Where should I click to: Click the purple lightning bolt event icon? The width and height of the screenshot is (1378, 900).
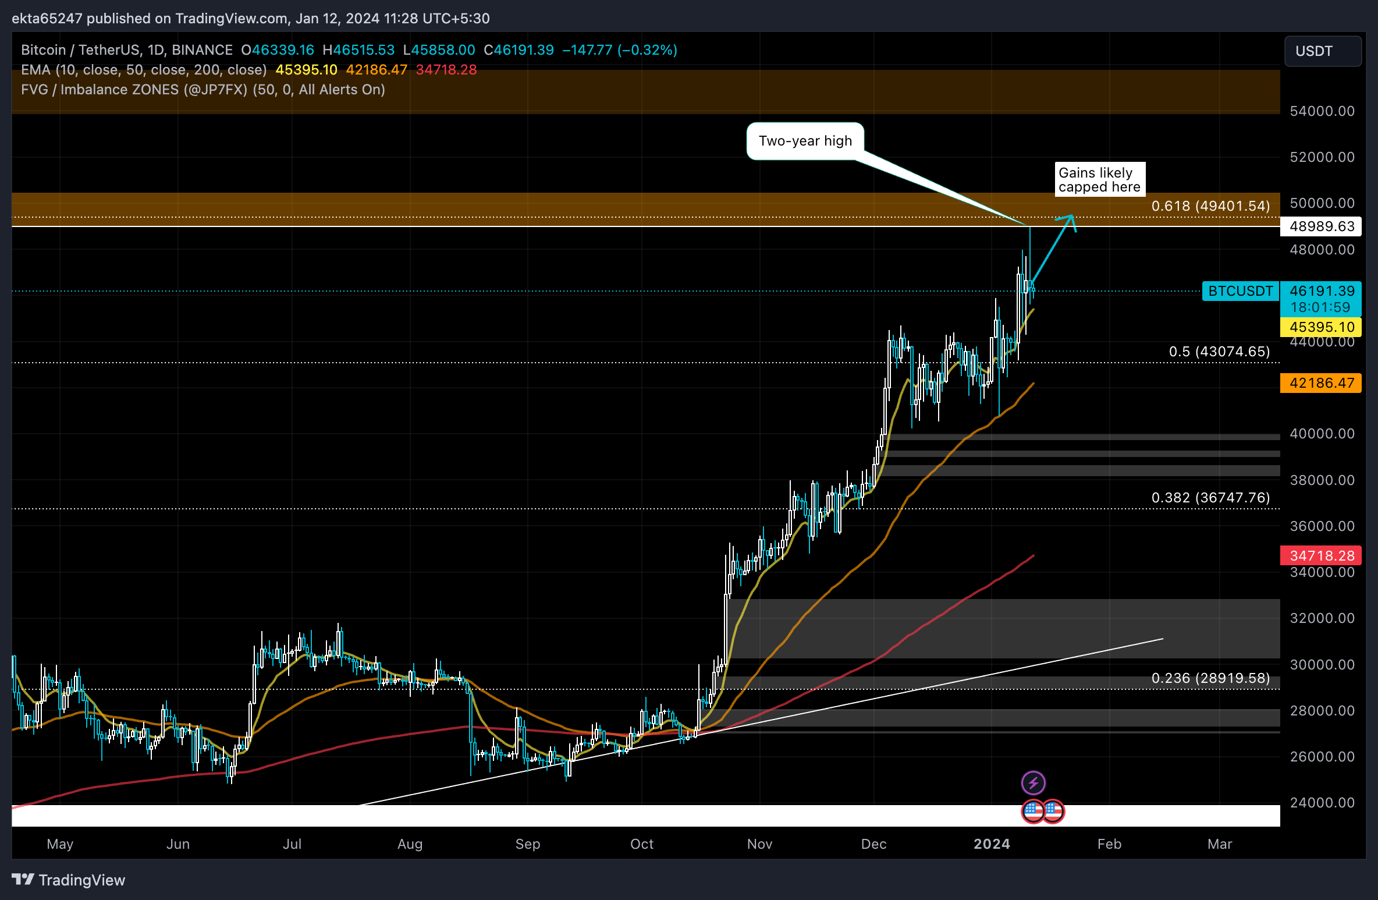(1033, 782)
